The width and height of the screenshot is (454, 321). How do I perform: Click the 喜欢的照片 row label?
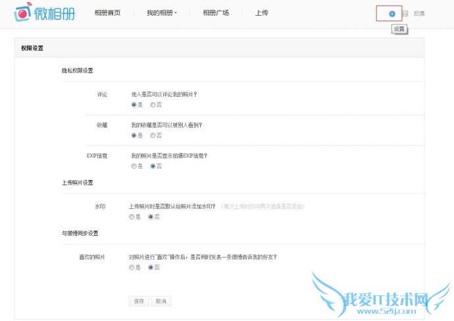(92, 257)
